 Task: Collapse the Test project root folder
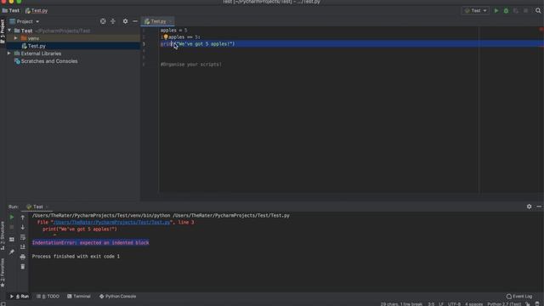[9, 31]
